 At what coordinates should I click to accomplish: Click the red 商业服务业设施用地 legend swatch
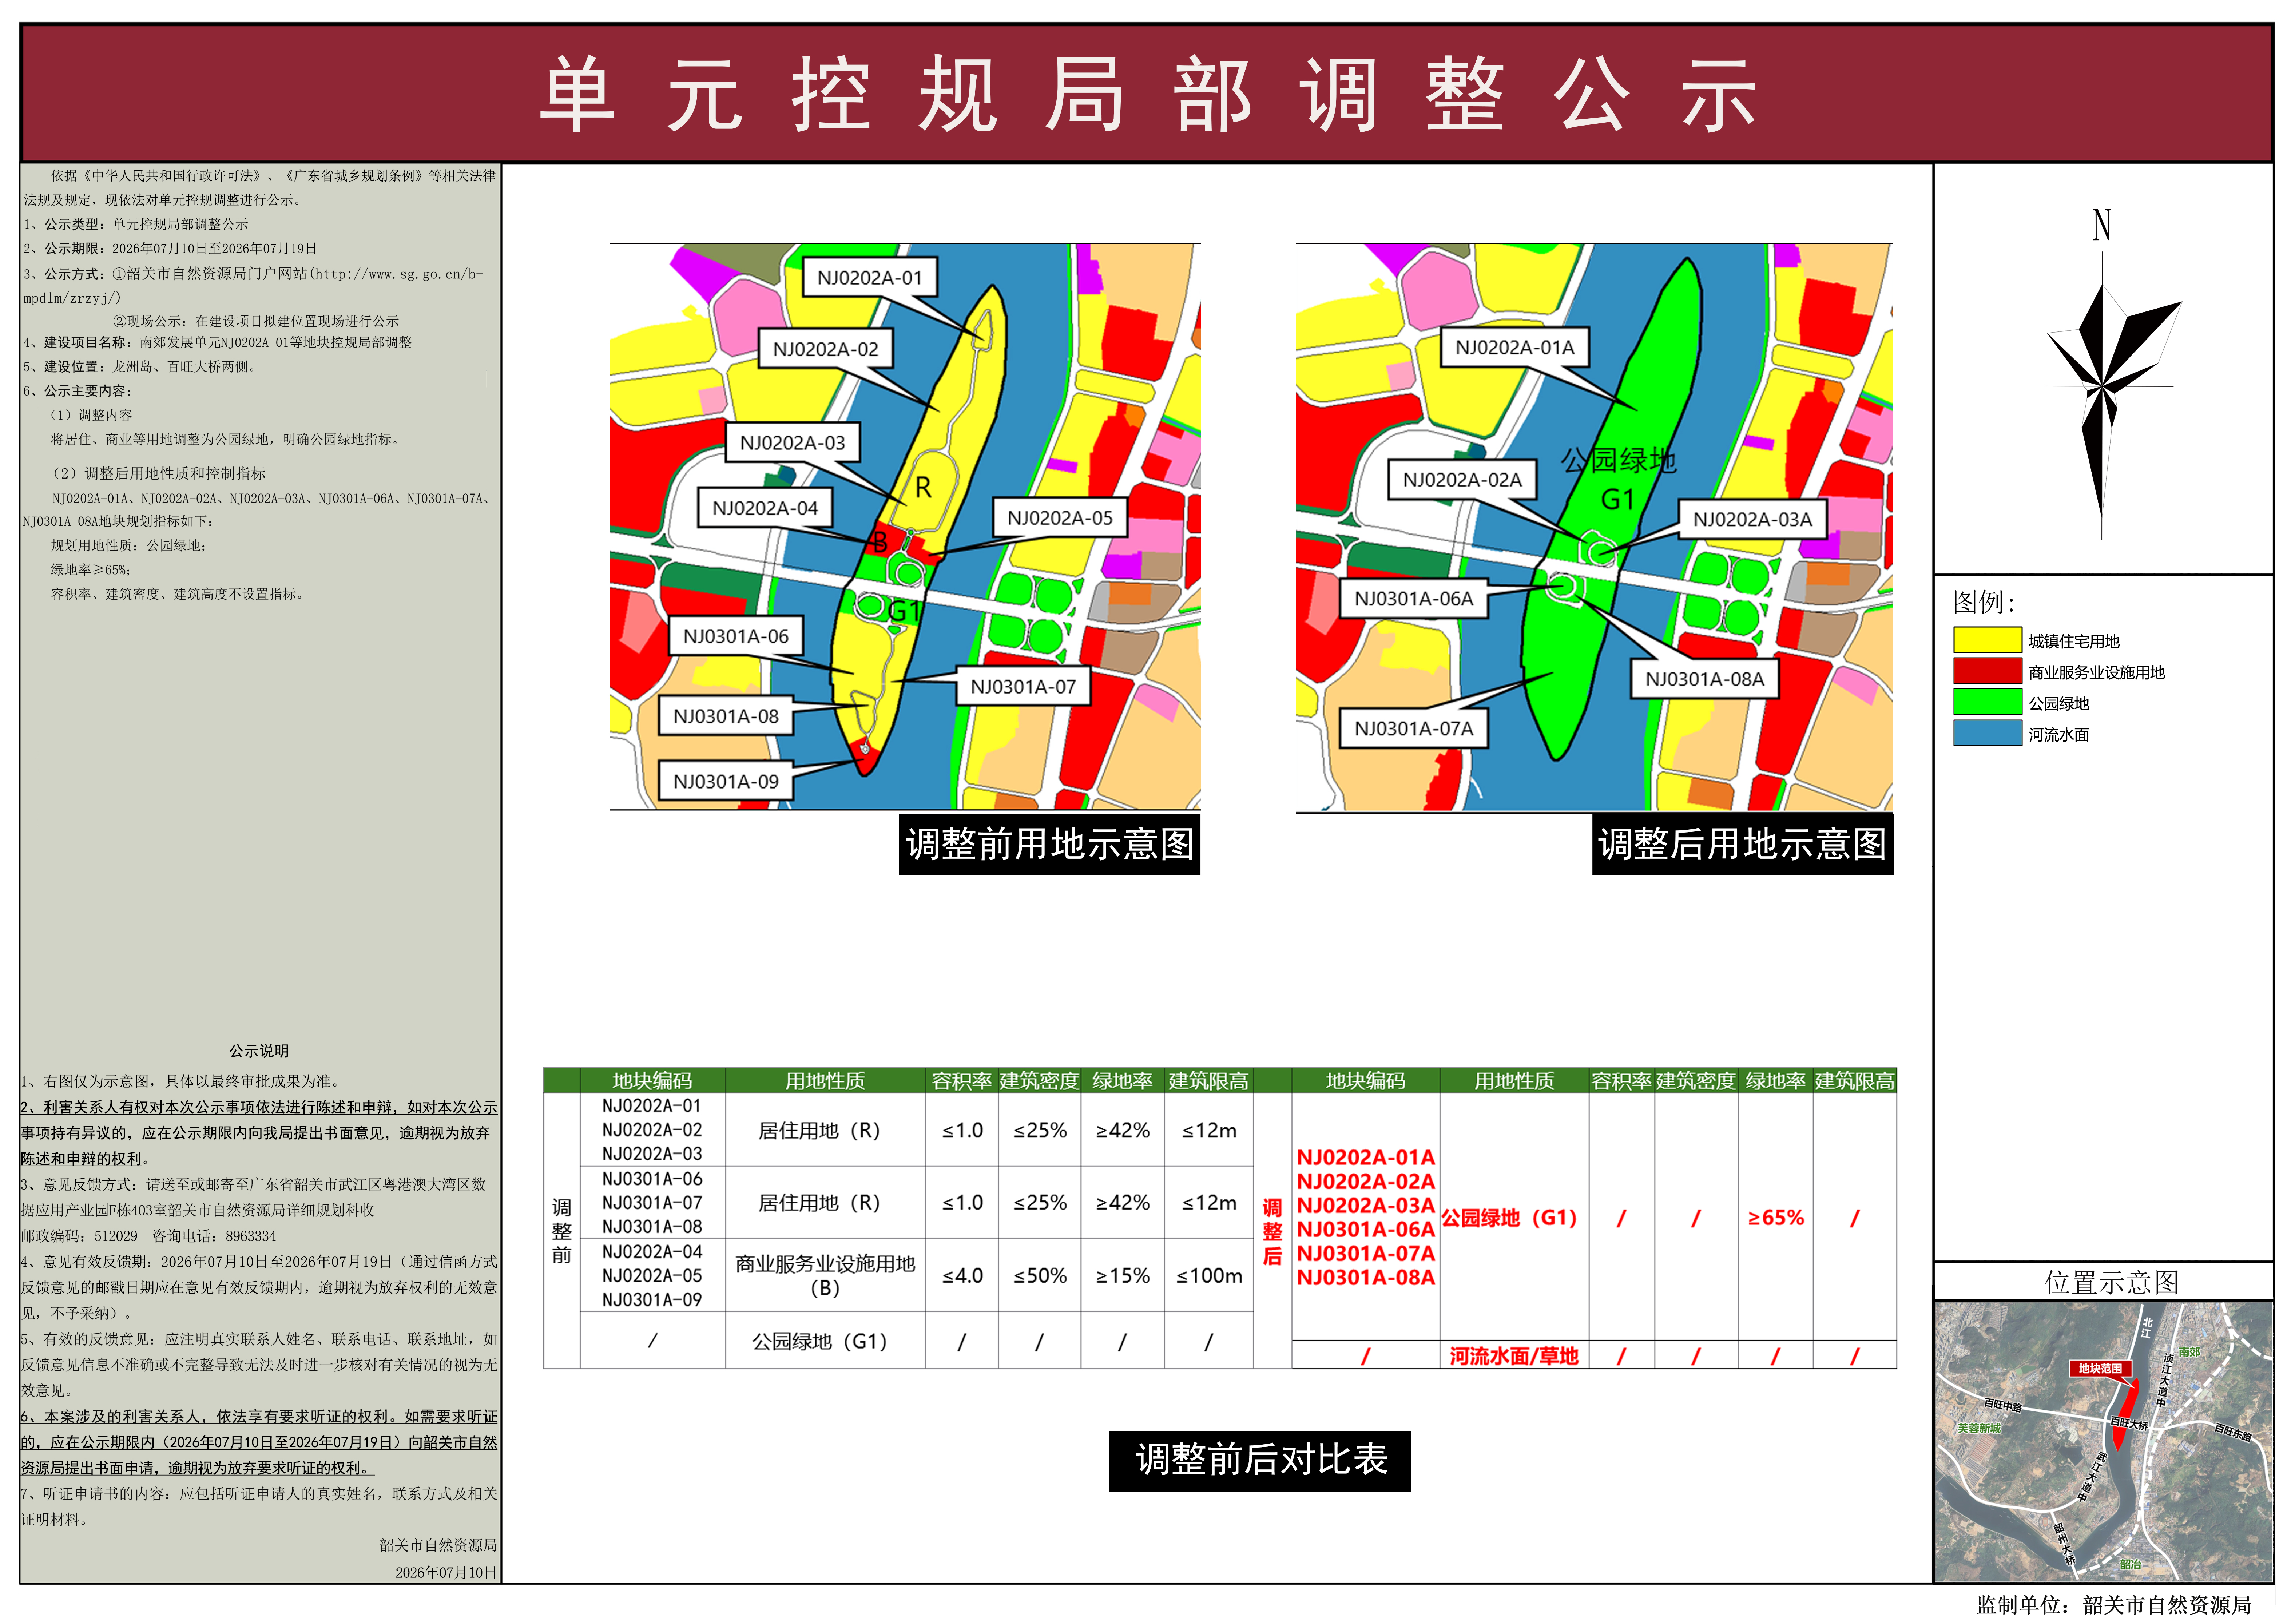1987,671
